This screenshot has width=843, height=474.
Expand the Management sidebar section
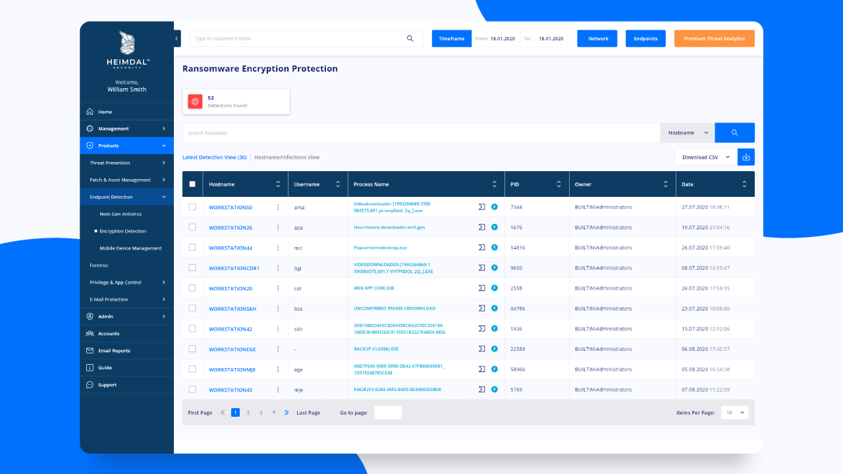127,129
